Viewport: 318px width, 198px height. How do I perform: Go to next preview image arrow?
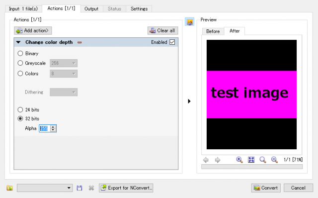point(218,160)
